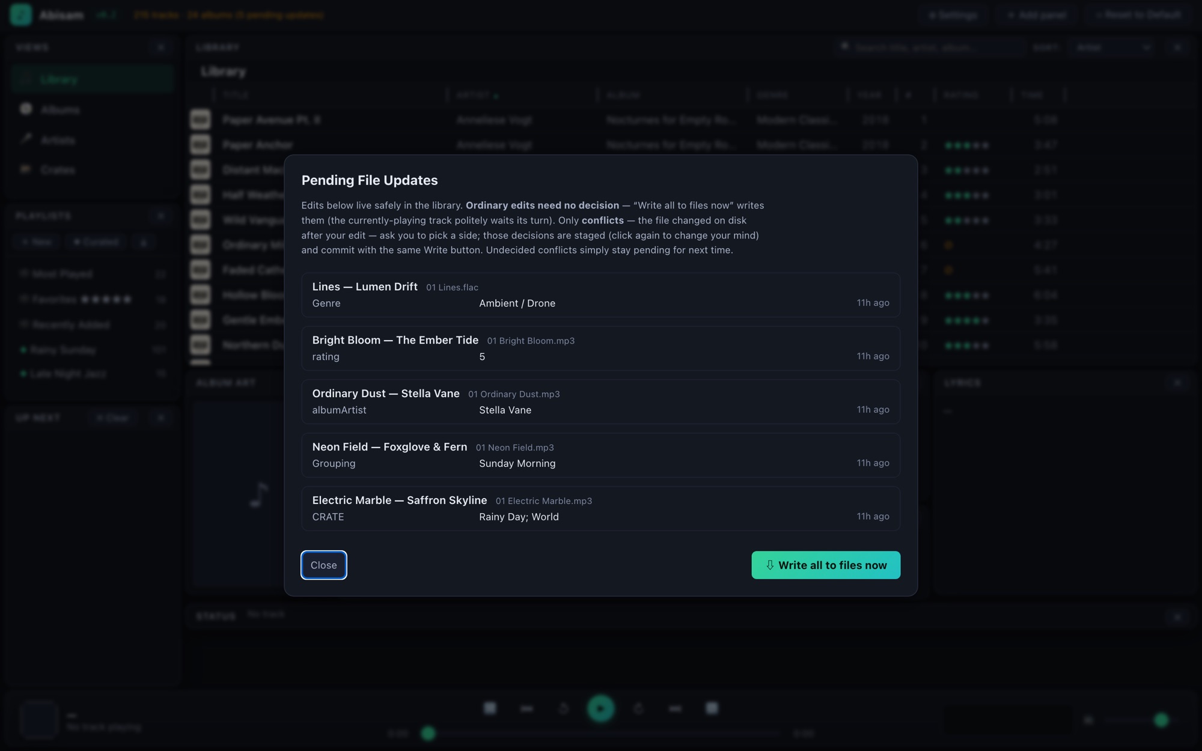
Task: Click the 01 Bright Bloom.mp3 filename
Action: (531, 341)
